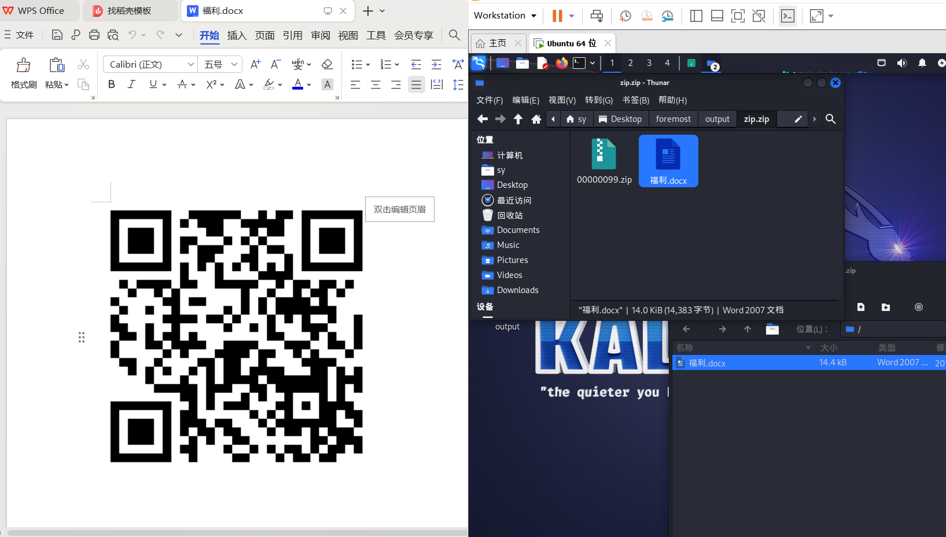Align text left in WPS
946x537 pixels.
pyautogui.click(x=355, y=85)
